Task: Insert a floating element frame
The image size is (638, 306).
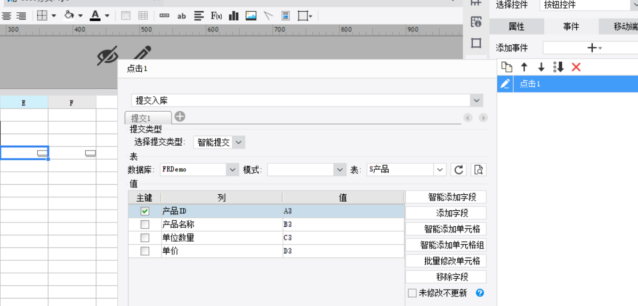Action: [303, 16]
